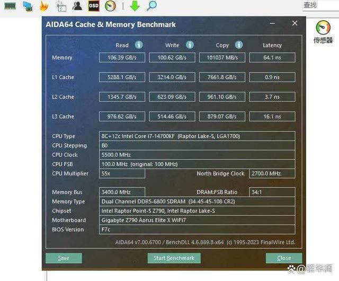Screen dimensions: 339x281
Task: Click the Copy info icon
Action: (239, 45)
